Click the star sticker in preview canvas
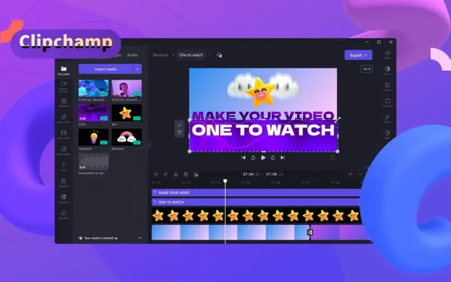The width and height of the screenshot is (451, 282). pos(261,92)
